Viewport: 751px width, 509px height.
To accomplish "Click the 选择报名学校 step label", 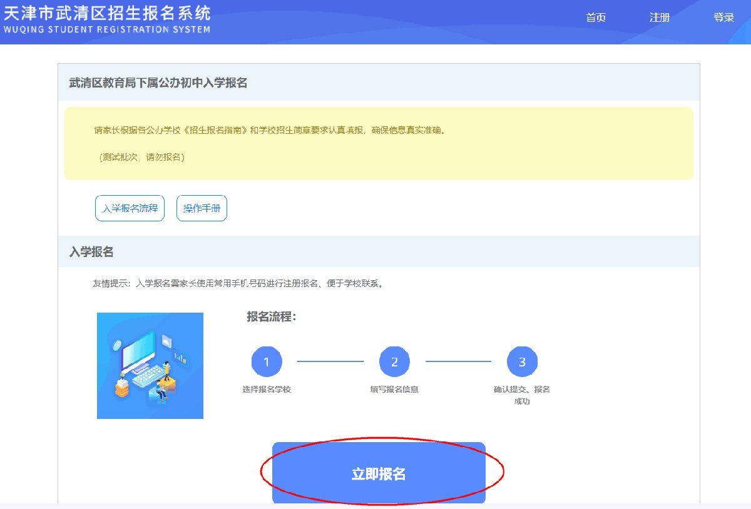I will click(267, 390).
